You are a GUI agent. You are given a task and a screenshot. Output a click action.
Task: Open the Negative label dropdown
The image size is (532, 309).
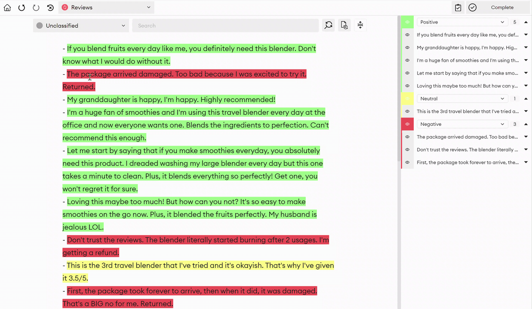coord(462,124)
